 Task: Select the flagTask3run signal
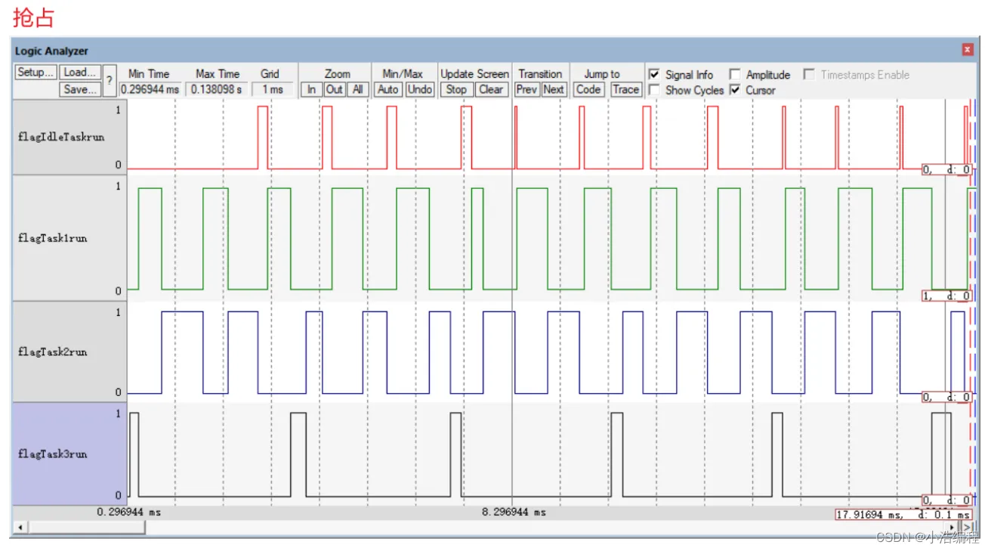[x=69, y=454]
